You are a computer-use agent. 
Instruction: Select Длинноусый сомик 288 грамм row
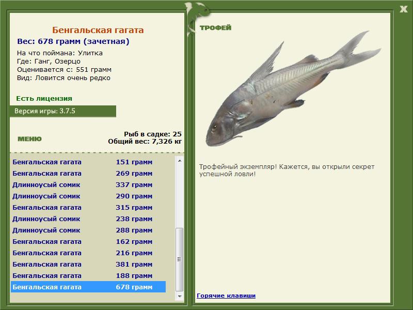(x=88, y=230)
